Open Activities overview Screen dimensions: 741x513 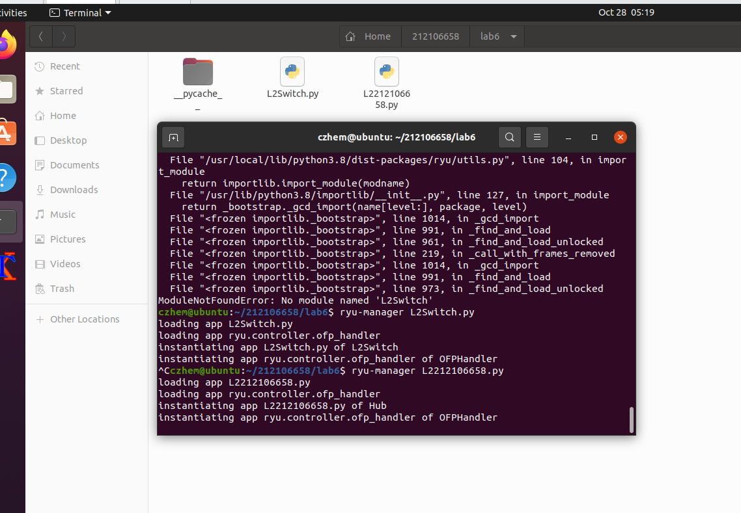pyautogui.click(x=13, y=13)
